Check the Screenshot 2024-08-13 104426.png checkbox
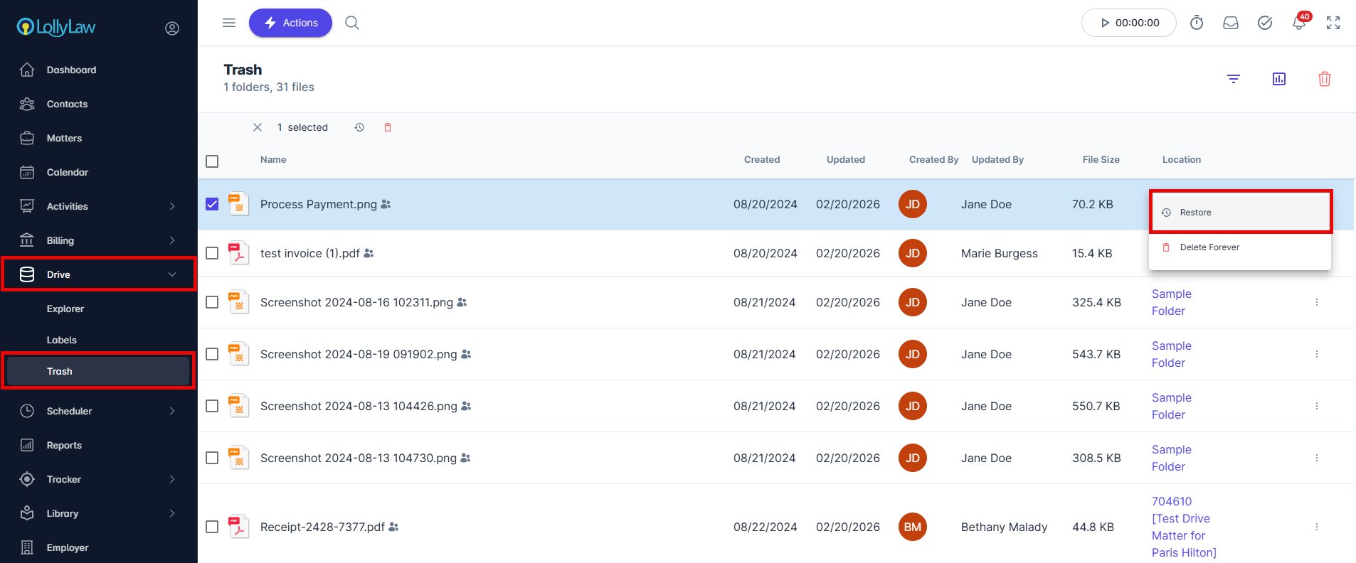 click(212, 406)
